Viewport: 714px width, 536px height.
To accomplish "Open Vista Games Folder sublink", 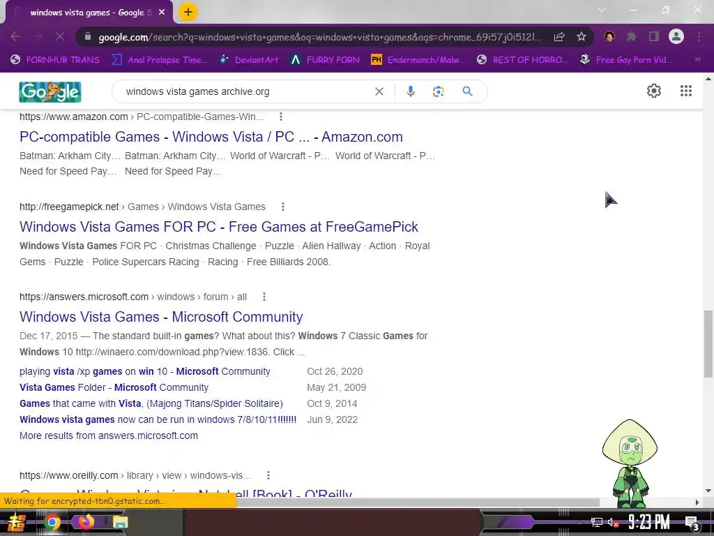I will point(114,387).
